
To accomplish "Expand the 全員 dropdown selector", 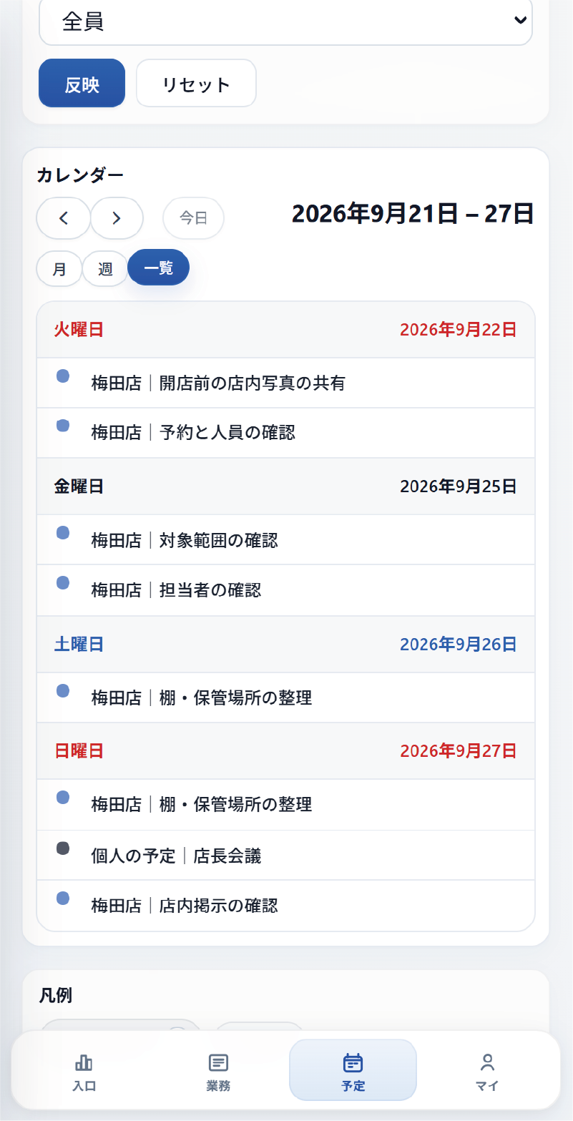I will coord(285,21).
